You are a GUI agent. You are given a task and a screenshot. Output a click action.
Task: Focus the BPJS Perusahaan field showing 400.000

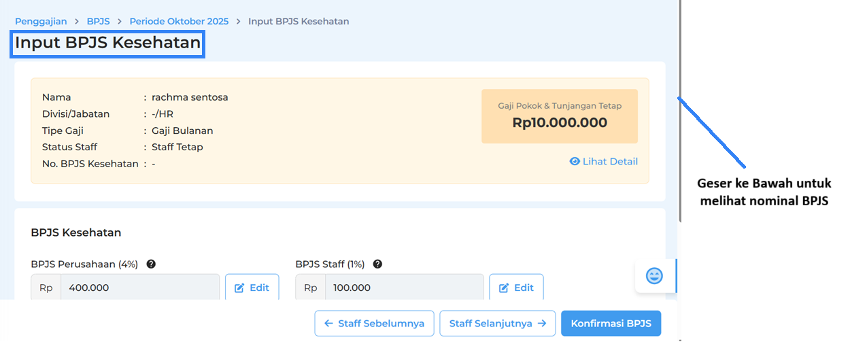coord(139,288)
